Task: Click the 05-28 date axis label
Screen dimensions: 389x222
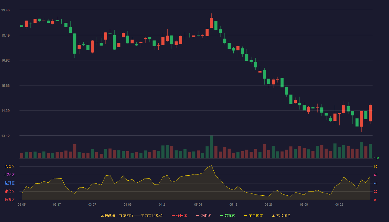Action: point(269,205)
